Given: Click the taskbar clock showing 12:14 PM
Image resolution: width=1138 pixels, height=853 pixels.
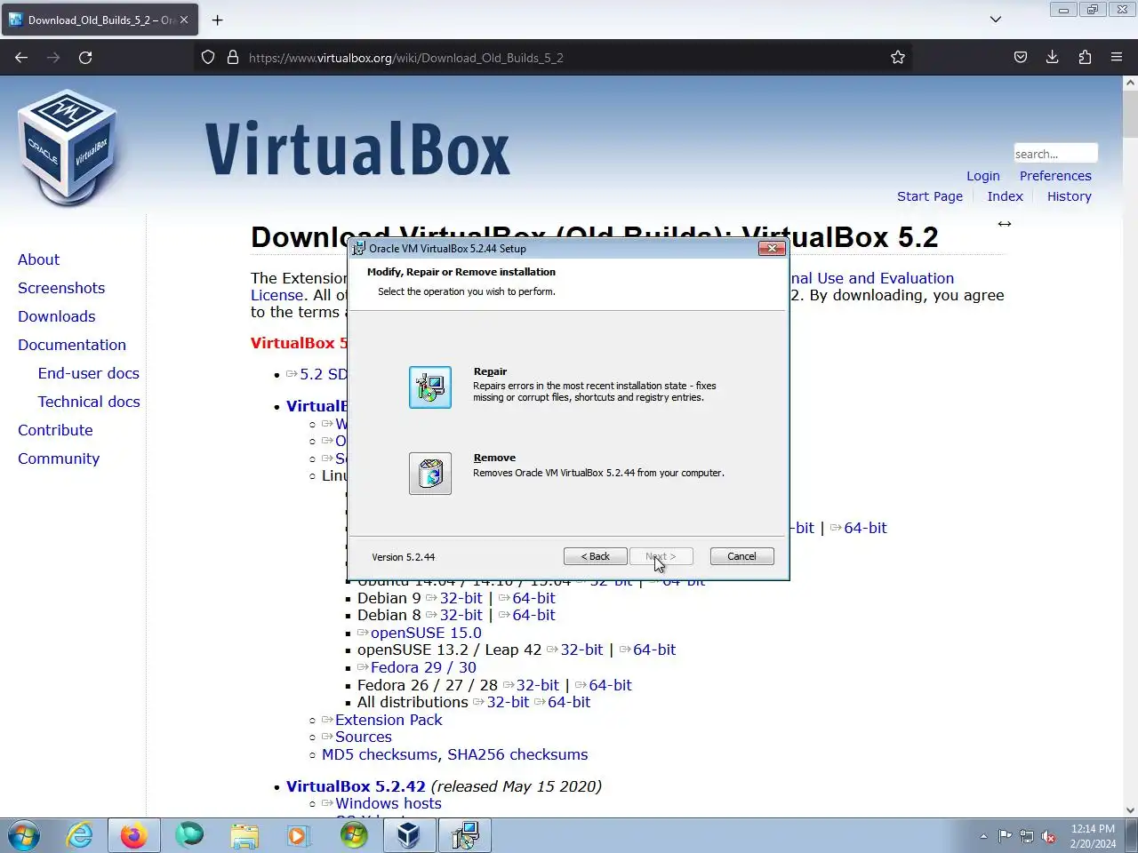Looking at the screenshot, I should [x=1093, y=836].
